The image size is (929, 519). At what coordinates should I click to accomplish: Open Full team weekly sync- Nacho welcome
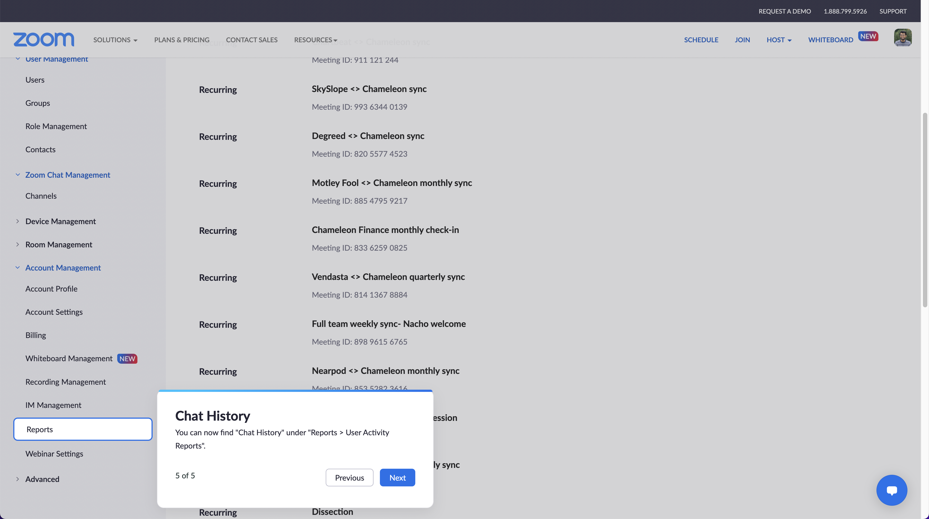(x=389, y=324)
